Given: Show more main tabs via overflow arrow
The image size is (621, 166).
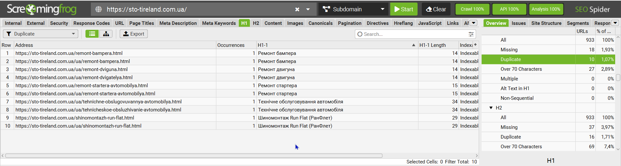Looking at the screenshot, I should point(474,23).
